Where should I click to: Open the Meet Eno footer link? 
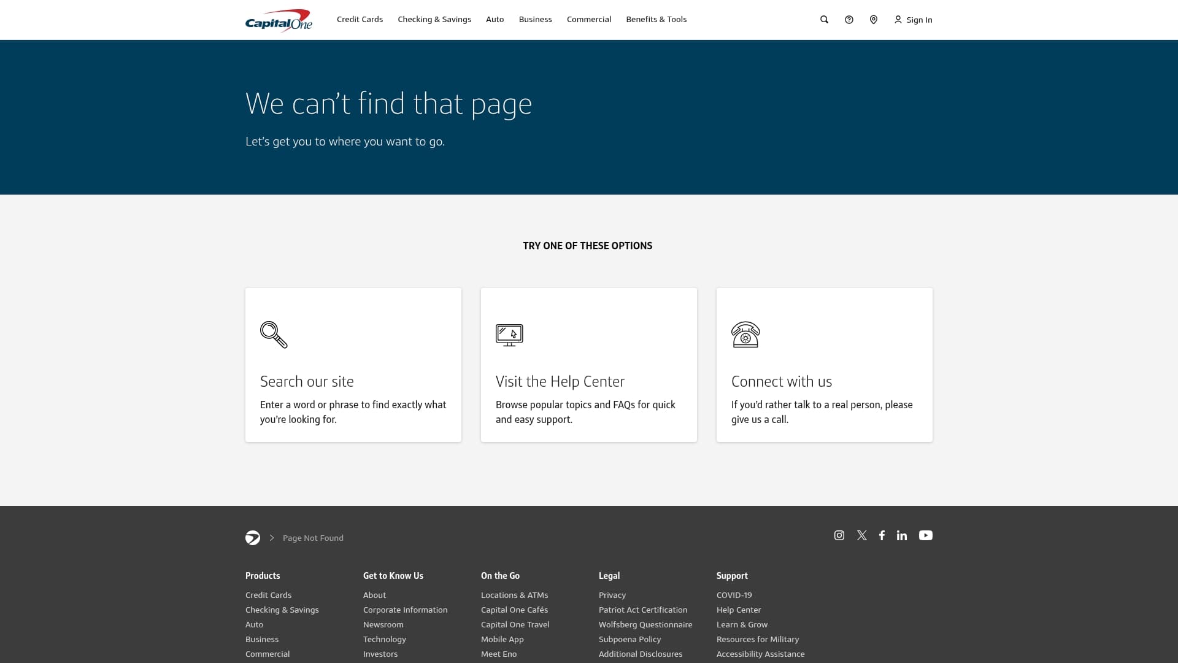pos(498,654)
